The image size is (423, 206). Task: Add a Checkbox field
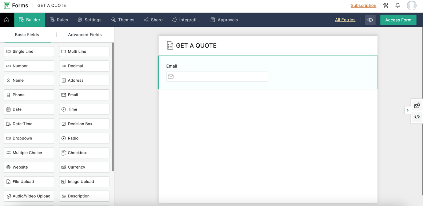click(x=84, y=153)
